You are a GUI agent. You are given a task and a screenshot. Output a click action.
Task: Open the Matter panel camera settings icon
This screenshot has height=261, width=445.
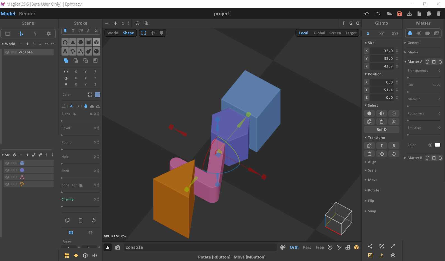click(x=428, y=33)
